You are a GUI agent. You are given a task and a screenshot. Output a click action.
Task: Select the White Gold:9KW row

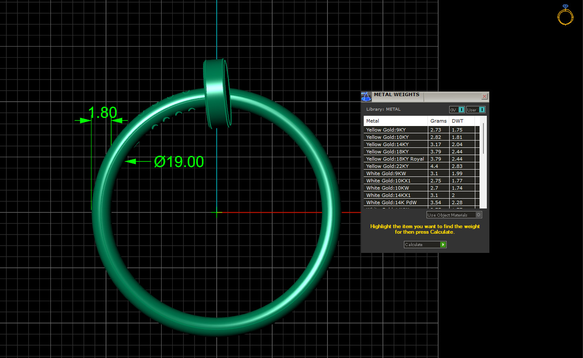tap(422, 173)
